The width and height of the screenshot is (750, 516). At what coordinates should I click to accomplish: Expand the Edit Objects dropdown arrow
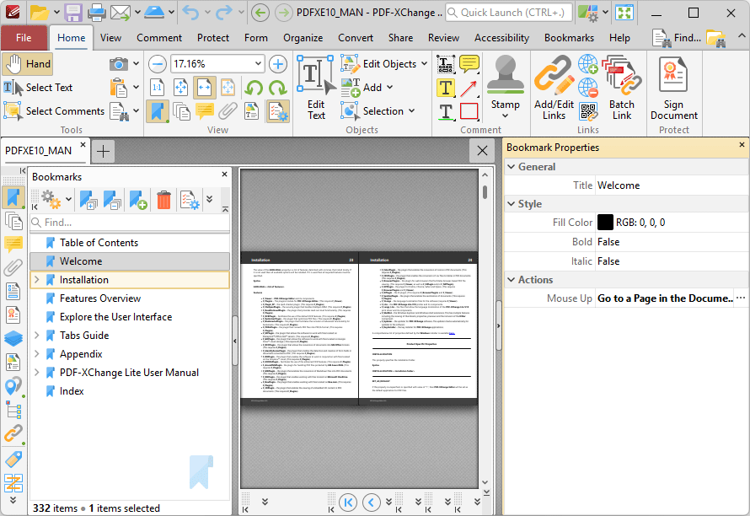[424, 64]
